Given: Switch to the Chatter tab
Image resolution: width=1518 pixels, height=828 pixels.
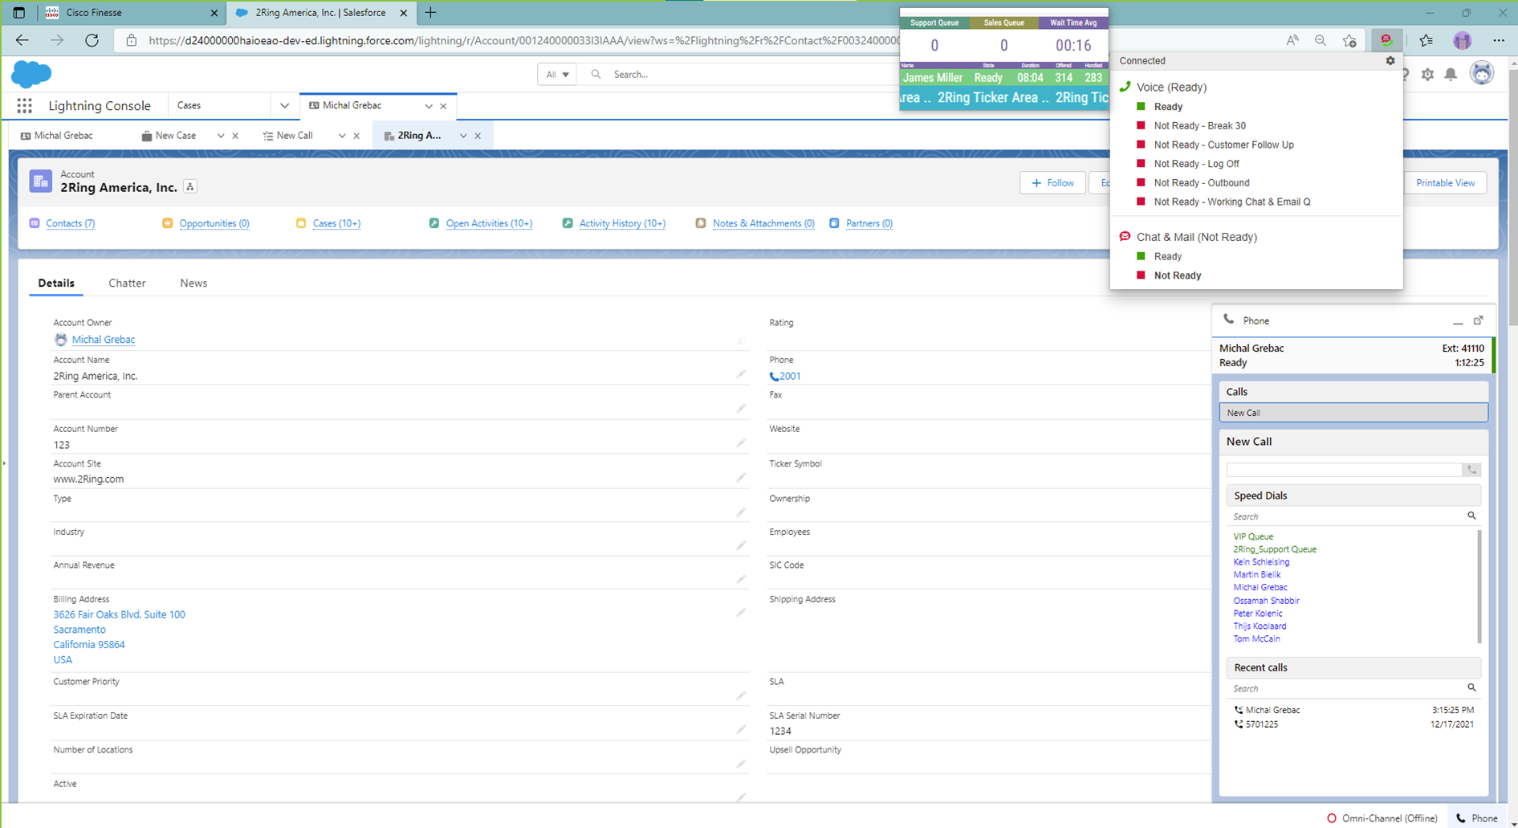Looking at the screenshot, I should click(x=127, y=283).
